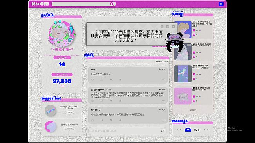This screenshot has height=143, width=255.
Task: Click the following count 14
Action: [62, 64]
